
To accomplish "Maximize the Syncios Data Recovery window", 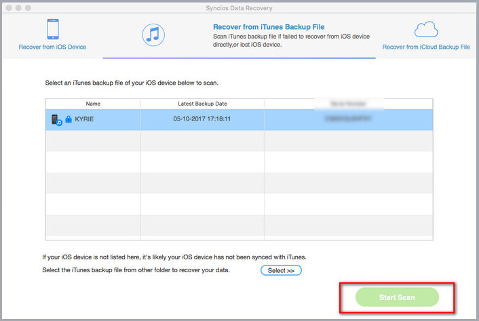I will (28, 8).
